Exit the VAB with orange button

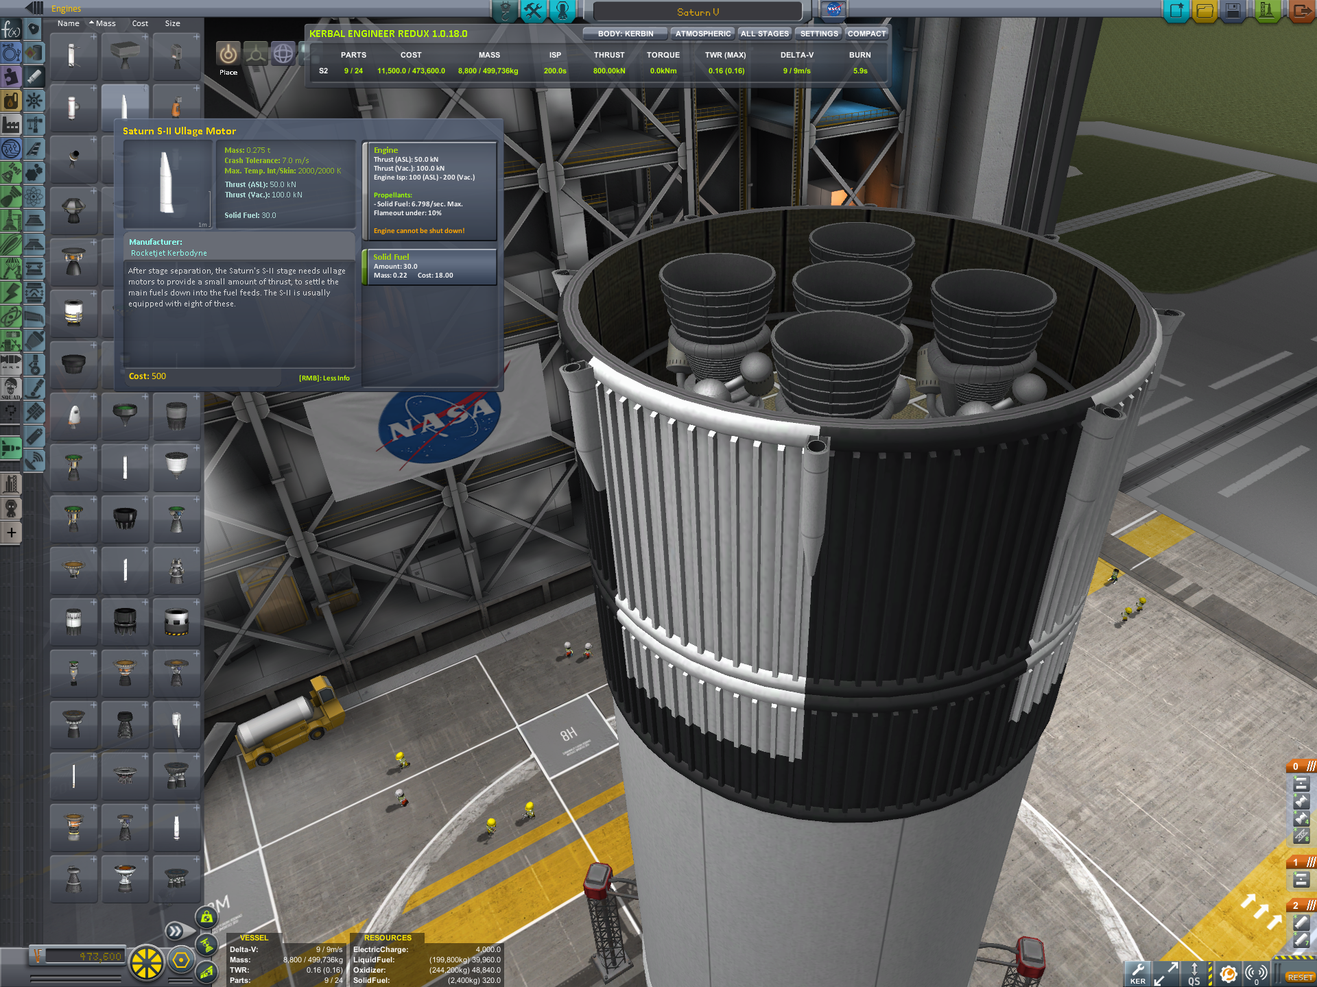[x=1301, y=11]
